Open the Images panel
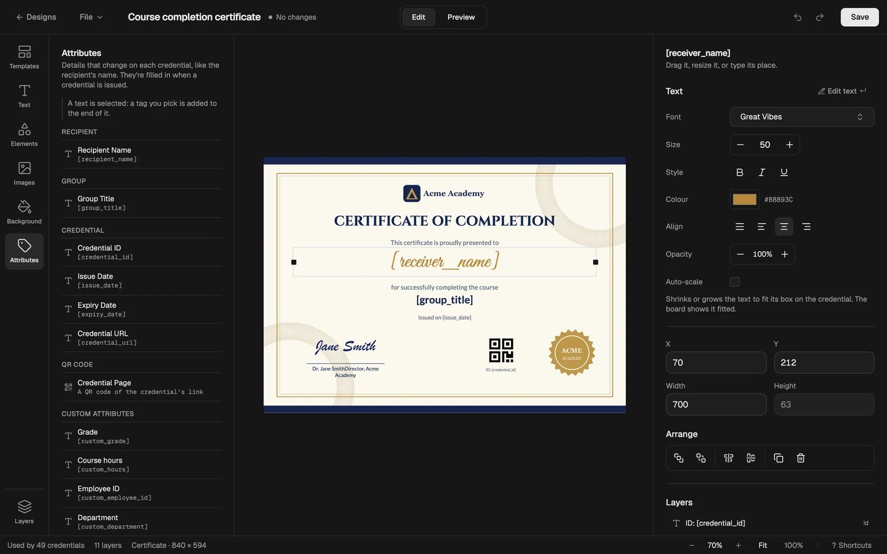 pos(24,173)
